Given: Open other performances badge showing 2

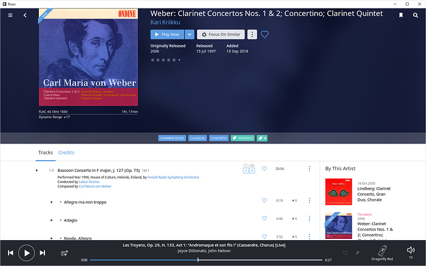Looking at the screenshot, I should click(246, 169).
